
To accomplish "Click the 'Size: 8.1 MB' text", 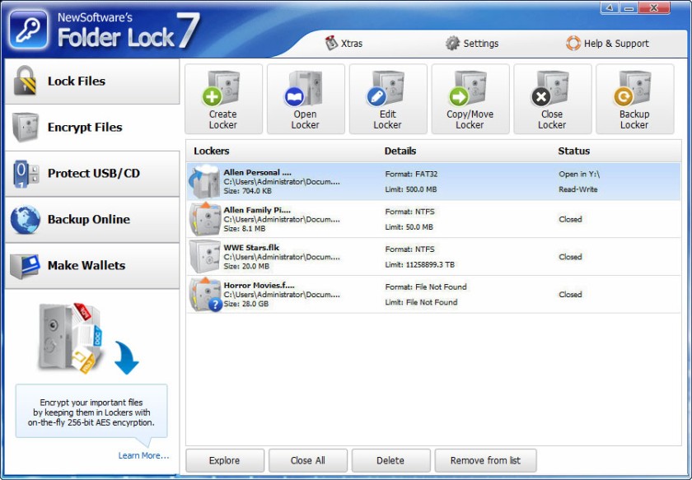I will tap(245, 229).
